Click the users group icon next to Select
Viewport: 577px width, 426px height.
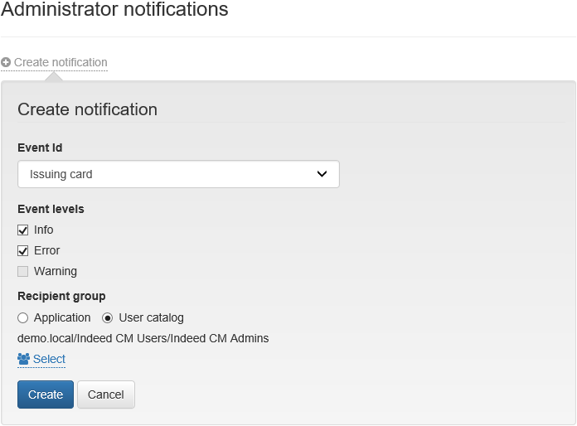point(23,359)
